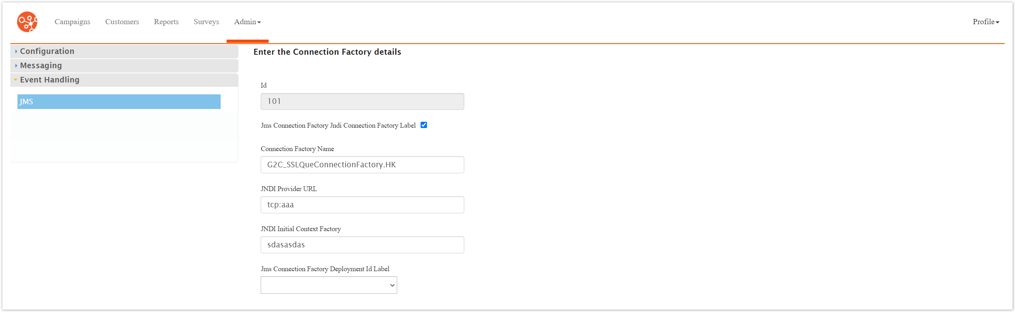Screen dimensions: 1015x312
Task: Click the Admin menu caret arrow
Action: click(x=259, y=23)
